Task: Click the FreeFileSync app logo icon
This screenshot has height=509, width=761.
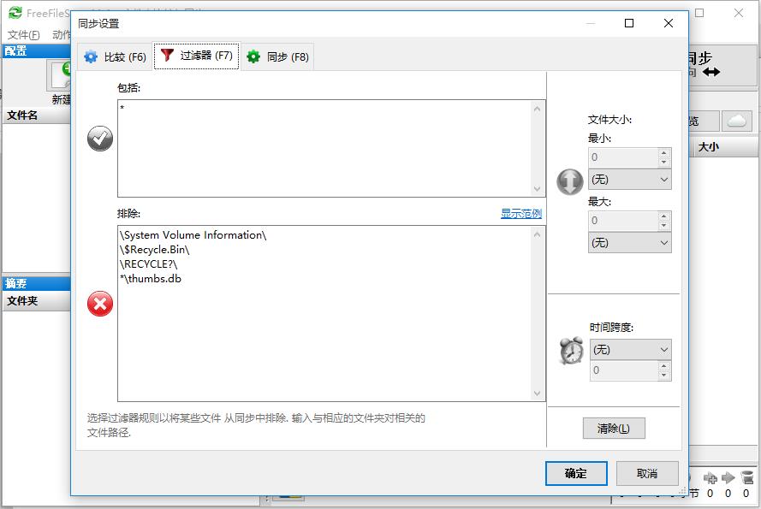Action: pos(15,13)
